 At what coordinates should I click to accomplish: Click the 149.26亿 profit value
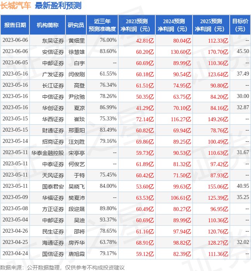pyautogui.click(x=218, y=119)
